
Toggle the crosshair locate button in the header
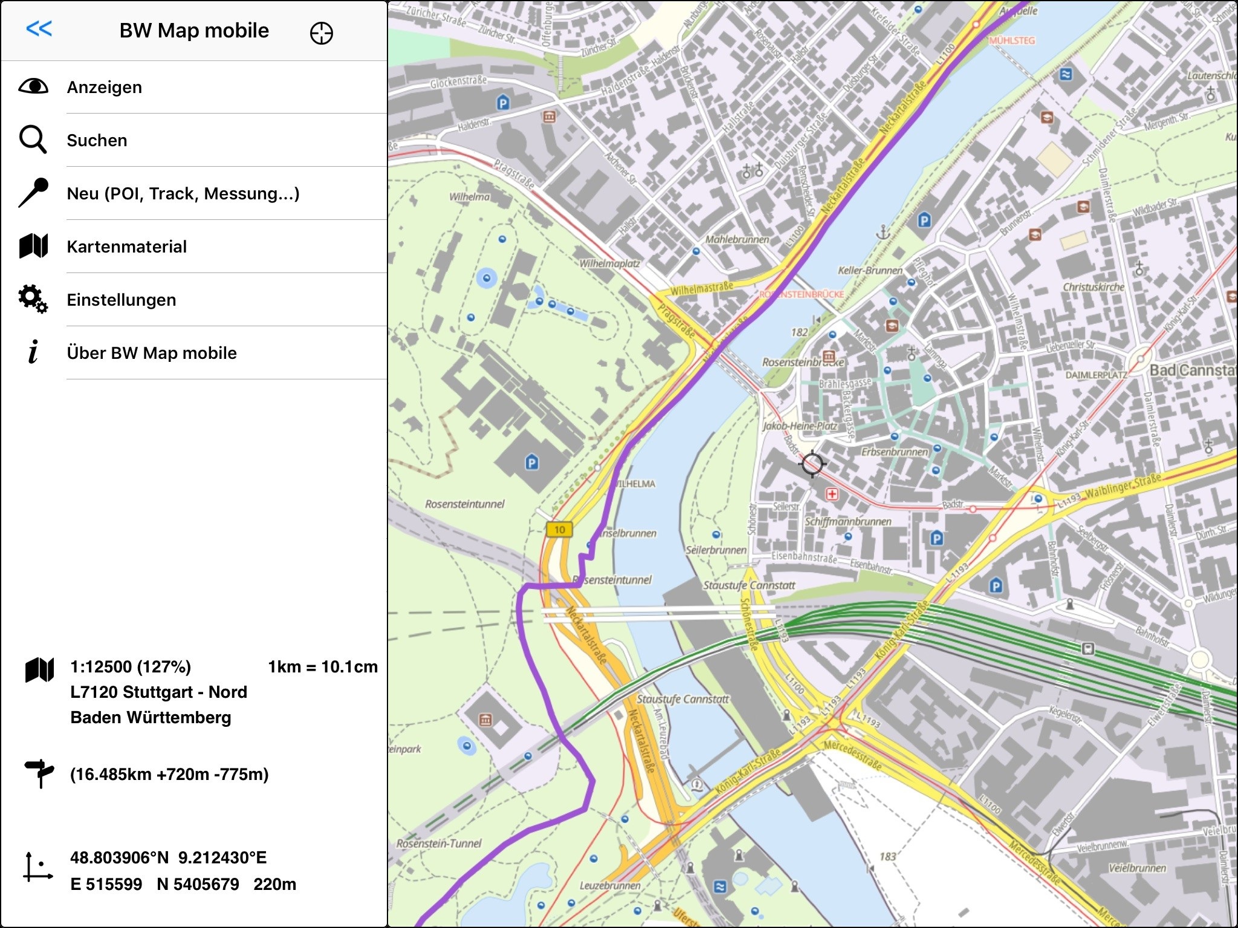click(321, 34)
